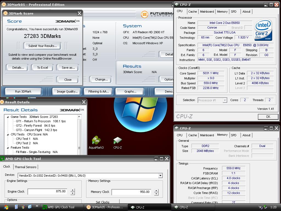Select the active CPU-Z taskbar button
The image size is (281, 211).
click(x=150, y=207)
